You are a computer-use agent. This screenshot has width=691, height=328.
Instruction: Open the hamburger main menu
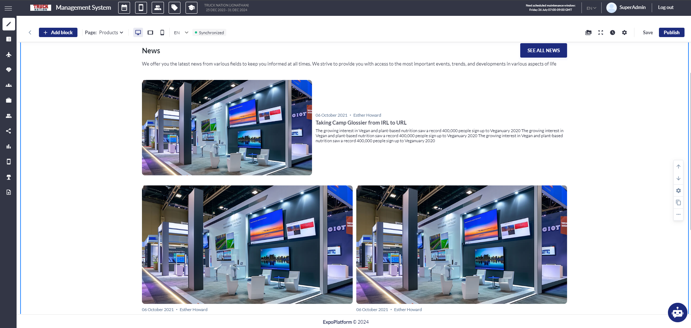(8, 8)
